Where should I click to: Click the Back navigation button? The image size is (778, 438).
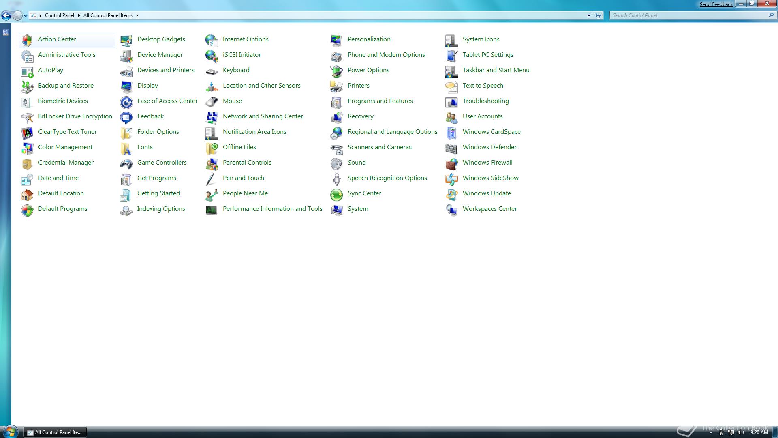click(6, 15)
